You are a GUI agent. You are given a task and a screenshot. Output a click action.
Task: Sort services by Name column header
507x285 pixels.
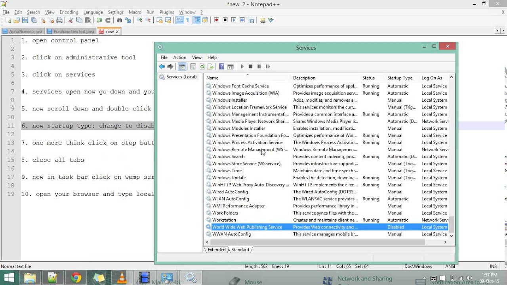(248, 78)
